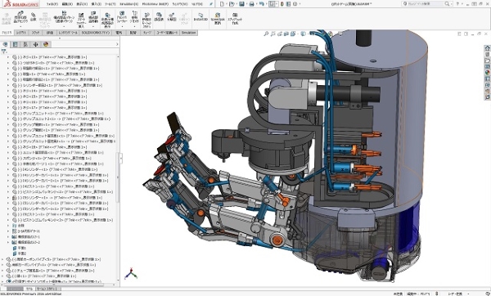Switch to the PropertyManager panel tab
The height and width of the screenshot is (296, 491).
tap(15, 44)
